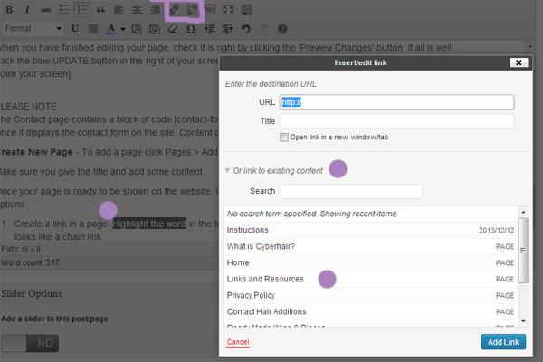The width and height of the screenshot is (543, 362).
Task: Indent the selected text
Action: [227, 29]
